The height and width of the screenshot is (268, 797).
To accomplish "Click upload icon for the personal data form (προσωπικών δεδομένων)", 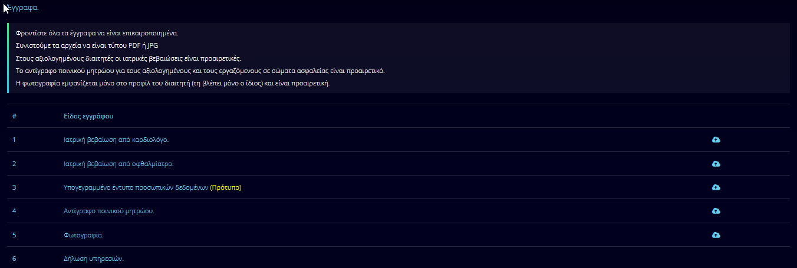I will tap(716, 187).
